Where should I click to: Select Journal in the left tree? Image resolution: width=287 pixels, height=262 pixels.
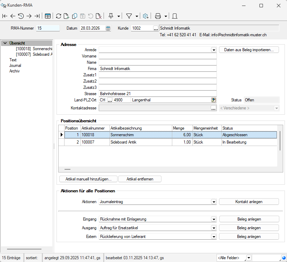point(15,65)
